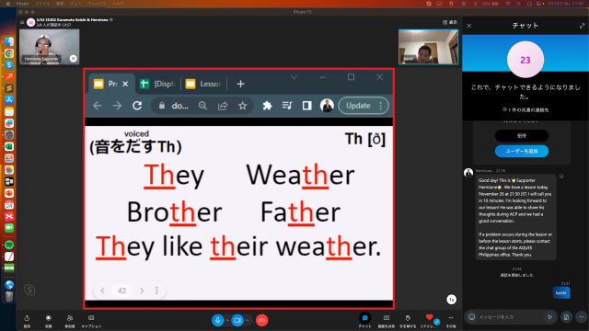Raise hand with the hand icon
The image size is (589, 331).
408,318
